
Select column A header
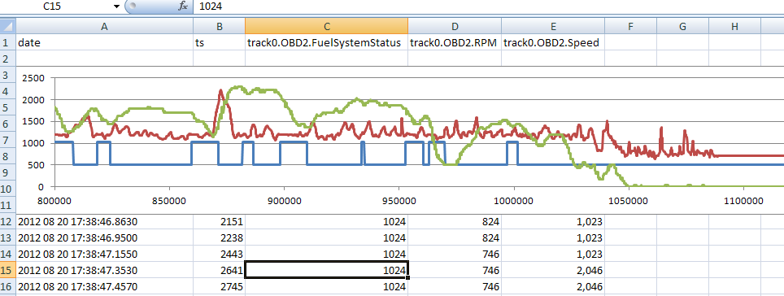(104, 27)
